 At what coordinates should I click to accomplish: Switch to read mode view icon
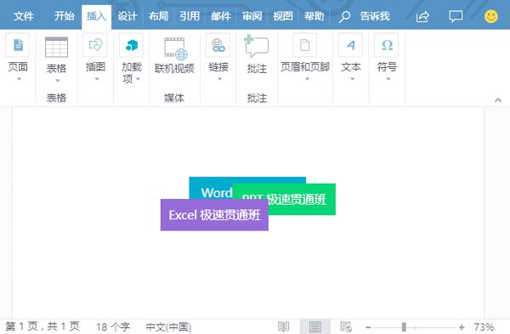[283, 326]
